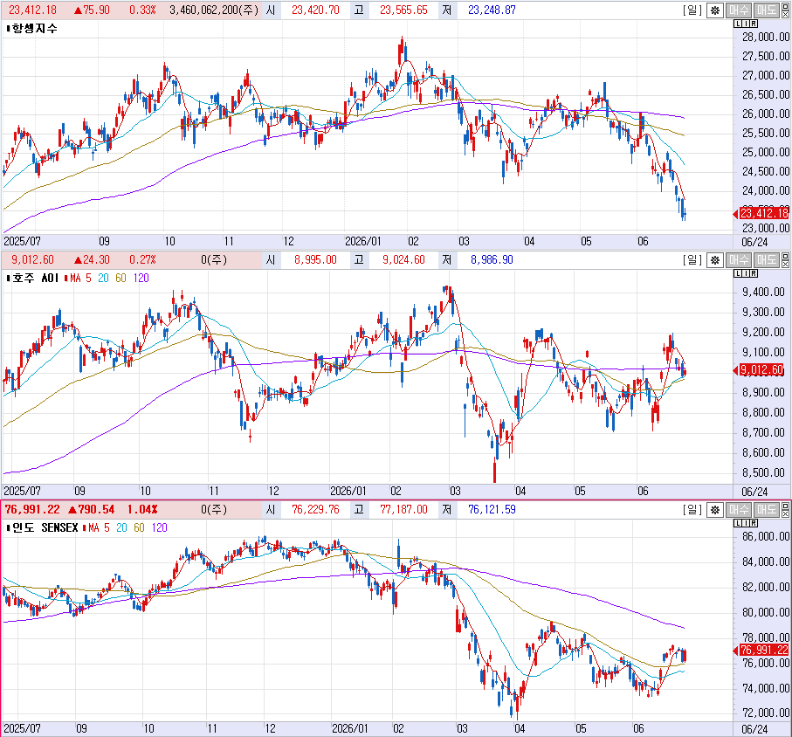792x737 pixels.
Task: Click MA 20 legend on 인도 SENSEX chart
Action: [x=121, y=528]
